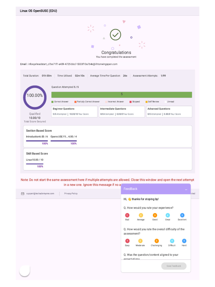Click the Linux OS OpenSUSE (EDU) title
Screen dimensions: 215x287
tap(38, 11)
